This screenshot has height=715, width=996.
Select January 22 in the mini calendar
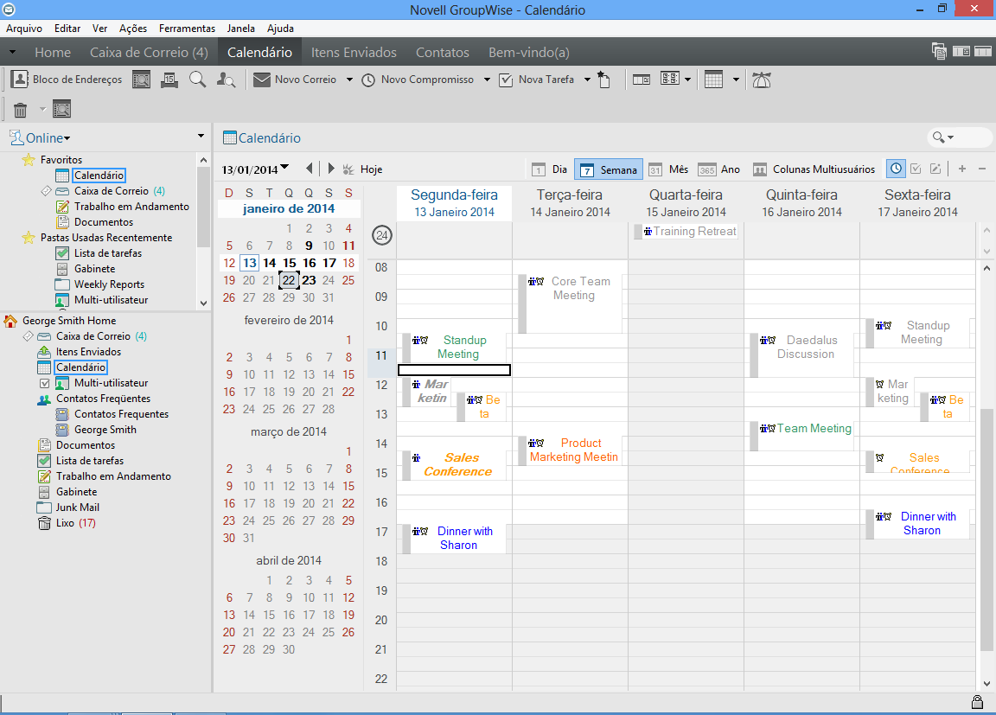coord(289,280)
